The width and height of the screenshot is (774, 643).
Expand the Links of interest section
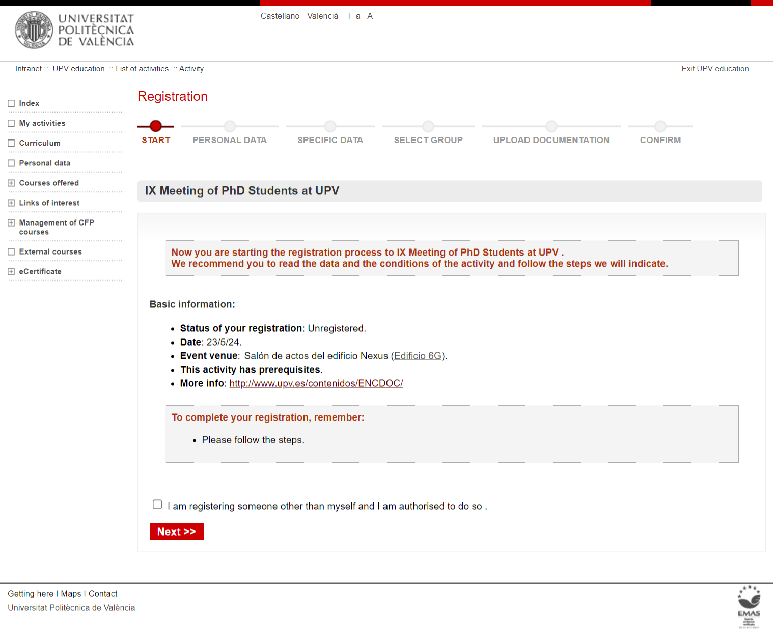(x=11, y=202)
